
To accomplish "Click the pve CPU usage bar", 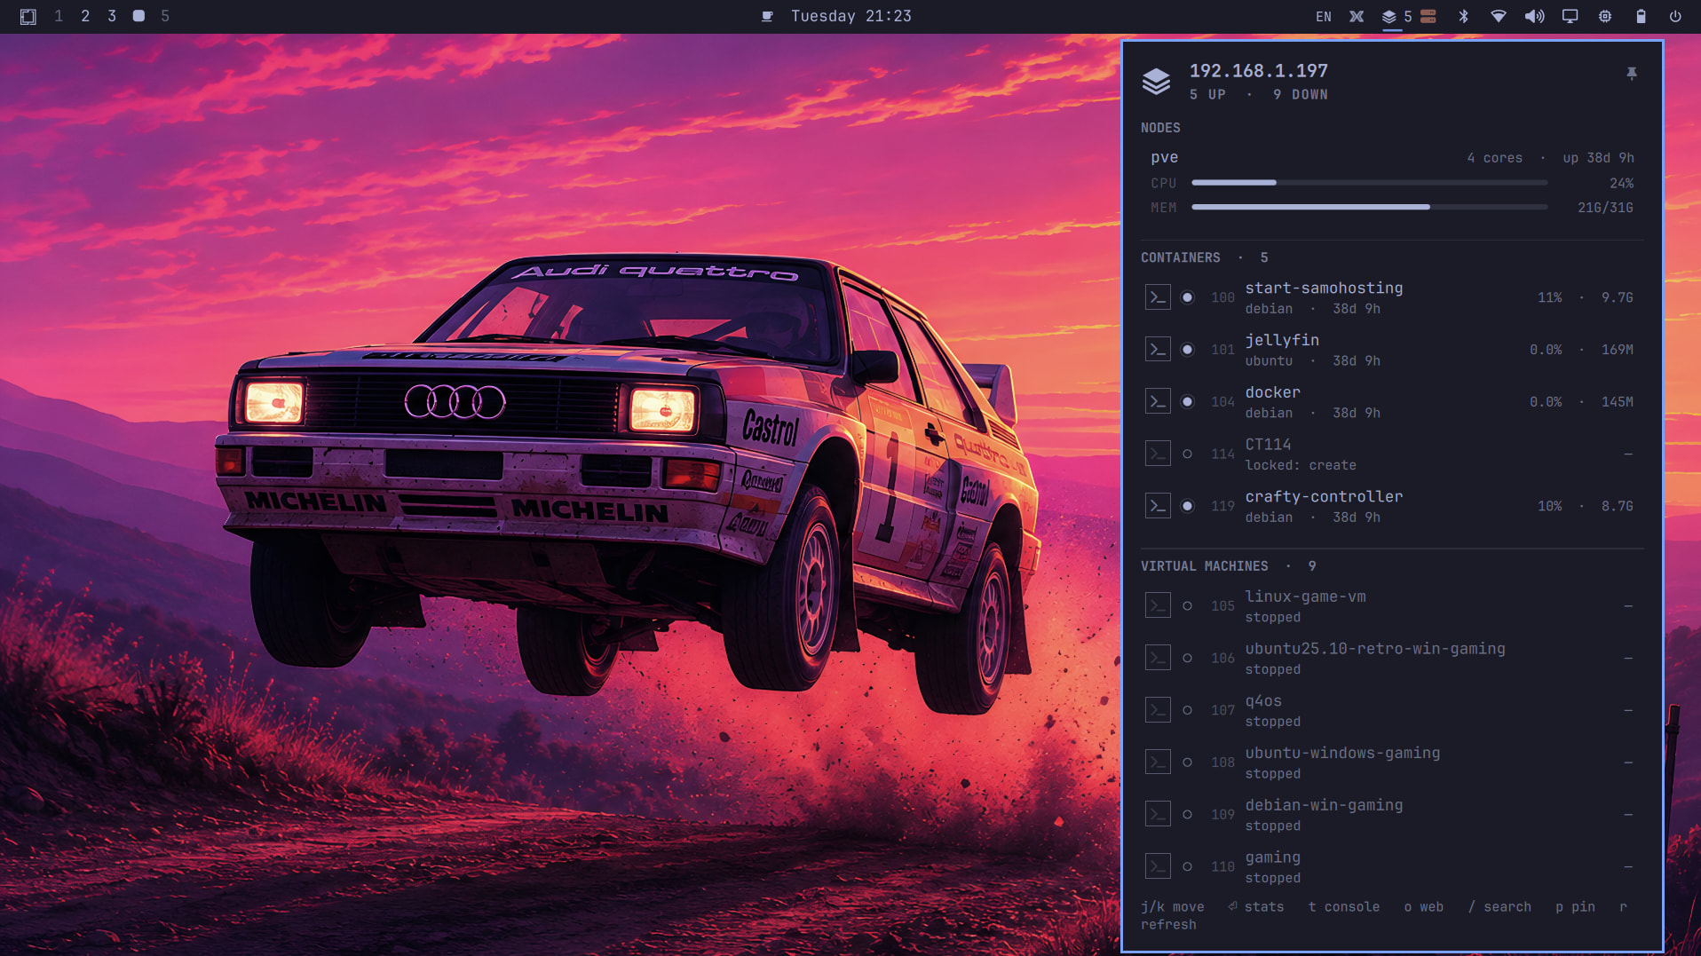I will 1370,183.
